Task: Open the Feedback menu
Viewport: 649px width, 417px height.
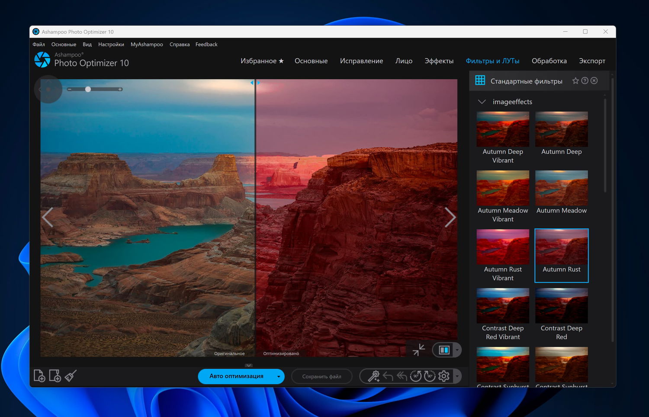Action: click(206, 45)
